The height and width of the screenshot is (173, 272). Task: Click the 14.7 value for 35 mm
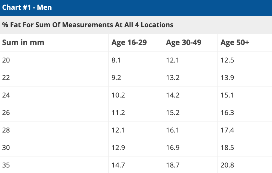(x=117, y=165)
